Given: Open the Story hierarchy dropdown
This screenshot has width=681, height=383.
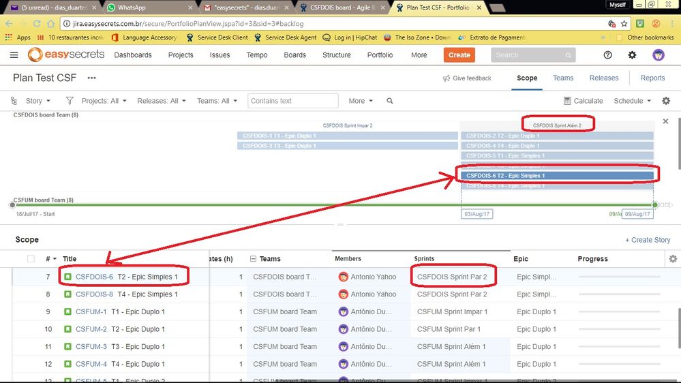Looking at the screenshot, I should [37, 101].
